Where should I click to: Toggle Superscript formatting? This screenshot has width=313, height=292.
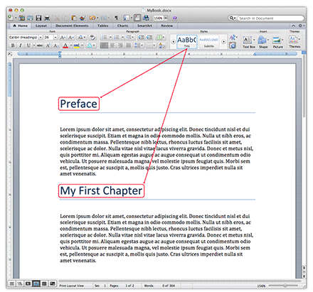click(x=48, y=45)
